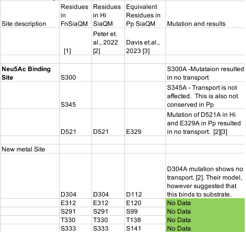Click the "Peter et. al., 2022 [2]" cell
Screen dimensions: 246x232
pyautogui.click(x=106, y=43)
